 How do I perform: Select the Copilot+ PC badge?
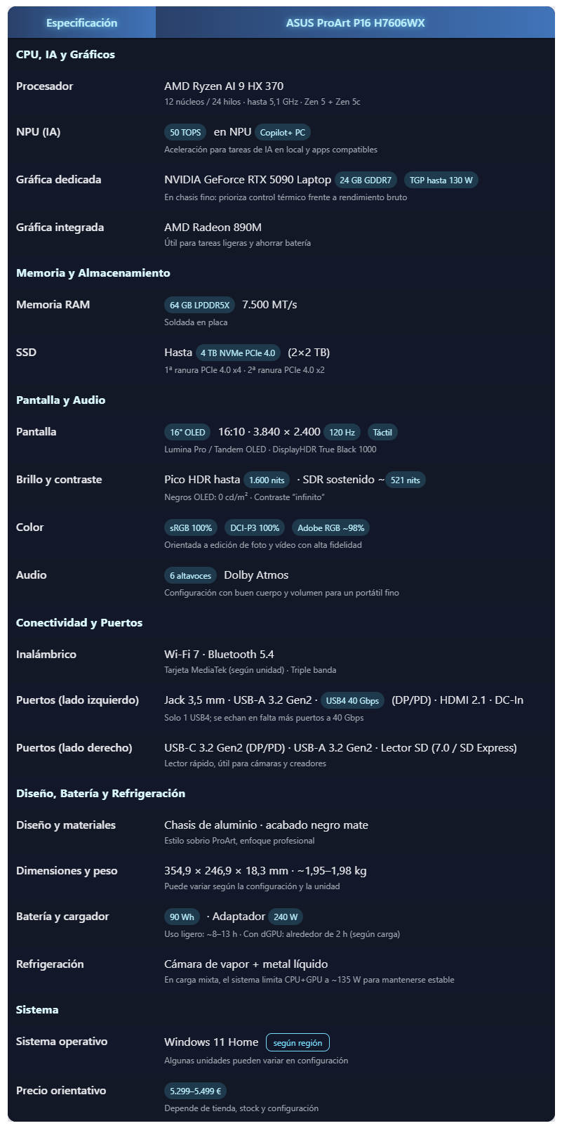[282, 132]
